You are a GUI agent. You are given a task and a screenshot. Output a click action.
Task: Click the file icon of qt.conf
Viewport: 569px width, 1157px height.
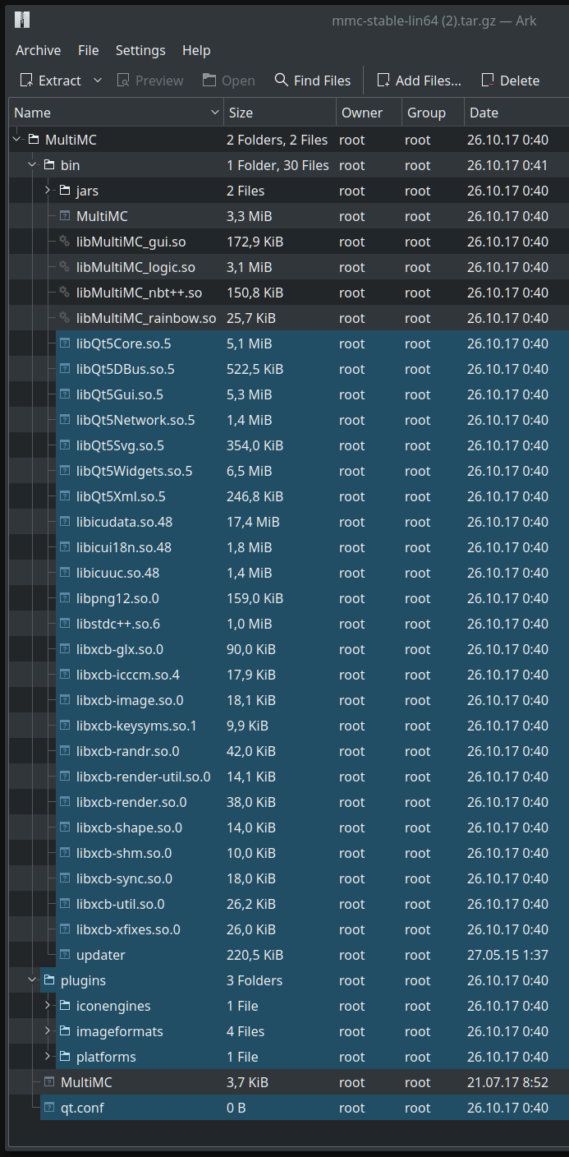49,1108
